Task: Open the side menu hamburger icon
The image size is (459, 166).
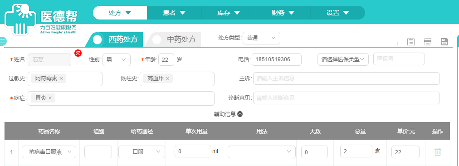Action: [3, 41]
